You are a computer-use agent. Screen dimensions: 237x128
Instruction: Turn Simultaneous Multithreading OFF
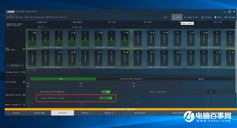tap(103, 92)
